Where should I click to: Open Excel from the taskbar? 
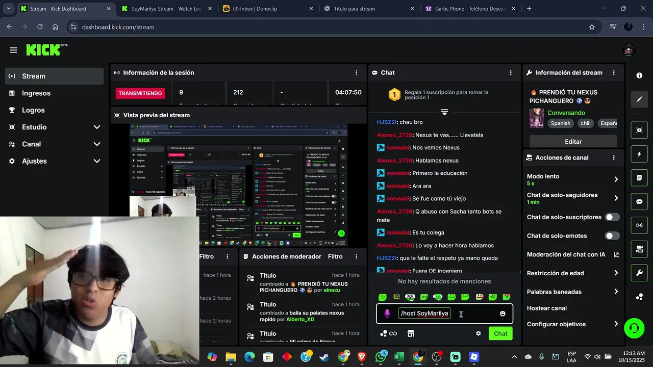399,357
